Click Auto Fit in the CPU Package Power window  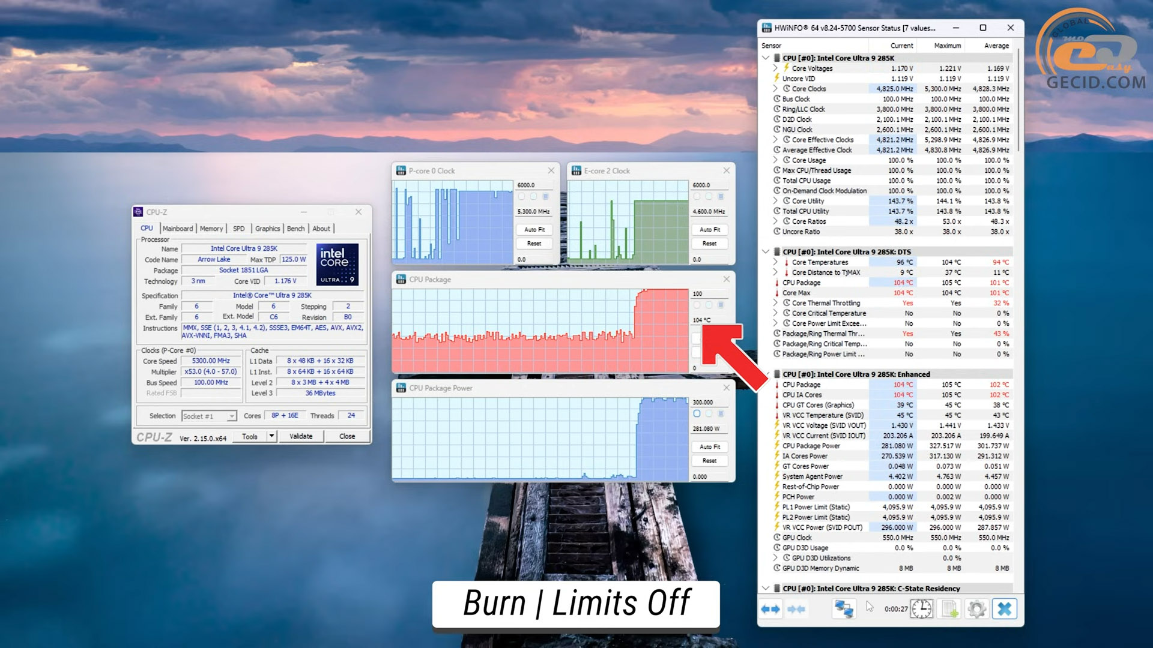click(x=709, y=447)
